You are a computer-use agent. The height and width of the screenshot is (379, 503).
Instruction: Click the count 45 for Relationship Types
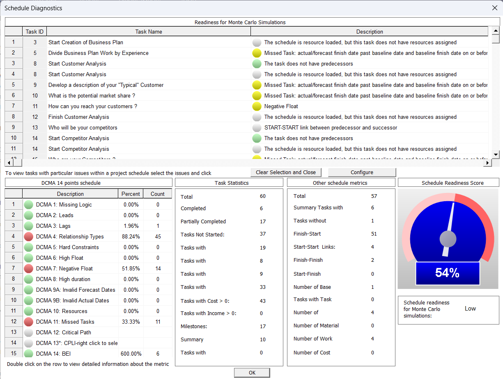point(158,236)
